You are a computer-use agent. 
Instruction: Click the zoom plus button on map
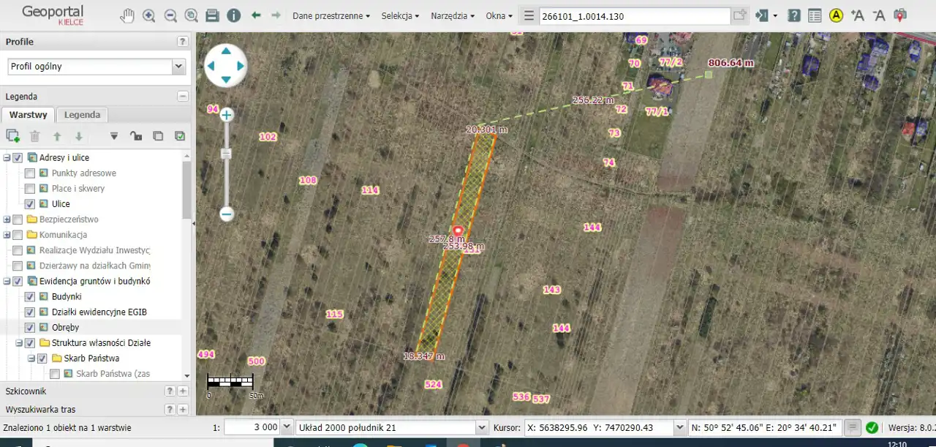click(x=227, y=115)
